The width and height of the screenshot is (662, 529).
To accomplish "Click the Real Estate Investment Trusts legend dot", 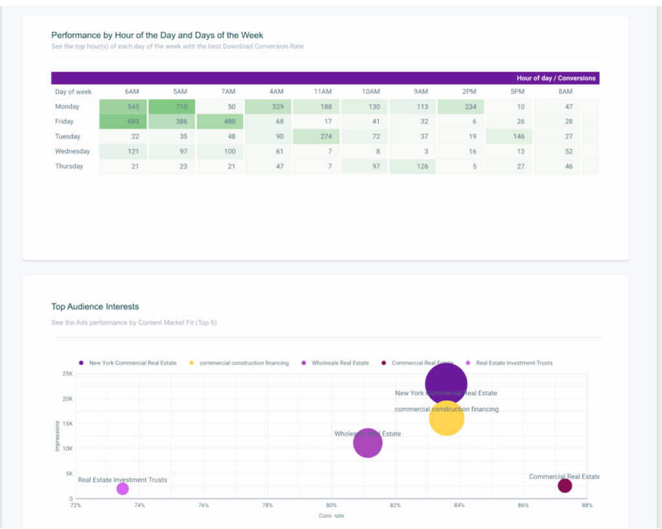I will pos(469,363).
